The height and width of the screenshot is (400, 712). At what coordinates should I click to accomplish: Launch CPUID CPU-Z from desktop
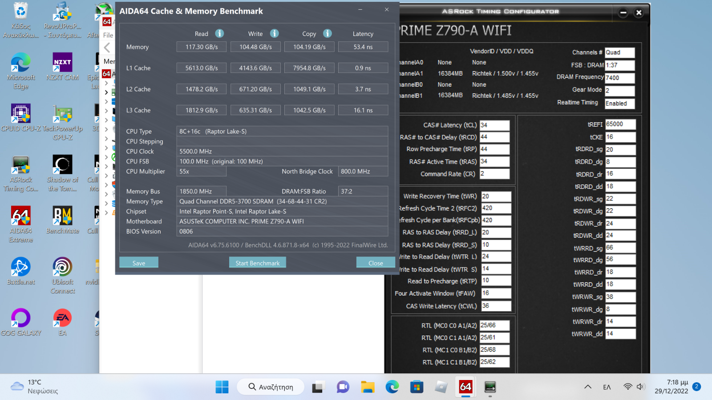pos(20,118)
